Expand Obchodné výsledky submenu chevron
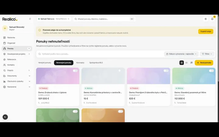The image size is (219, 137). point(30,81)
